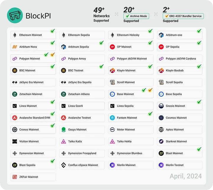Screen dimensions: 213x190
Task: Select the Archive Mode badge
Action: pos(136,16)
